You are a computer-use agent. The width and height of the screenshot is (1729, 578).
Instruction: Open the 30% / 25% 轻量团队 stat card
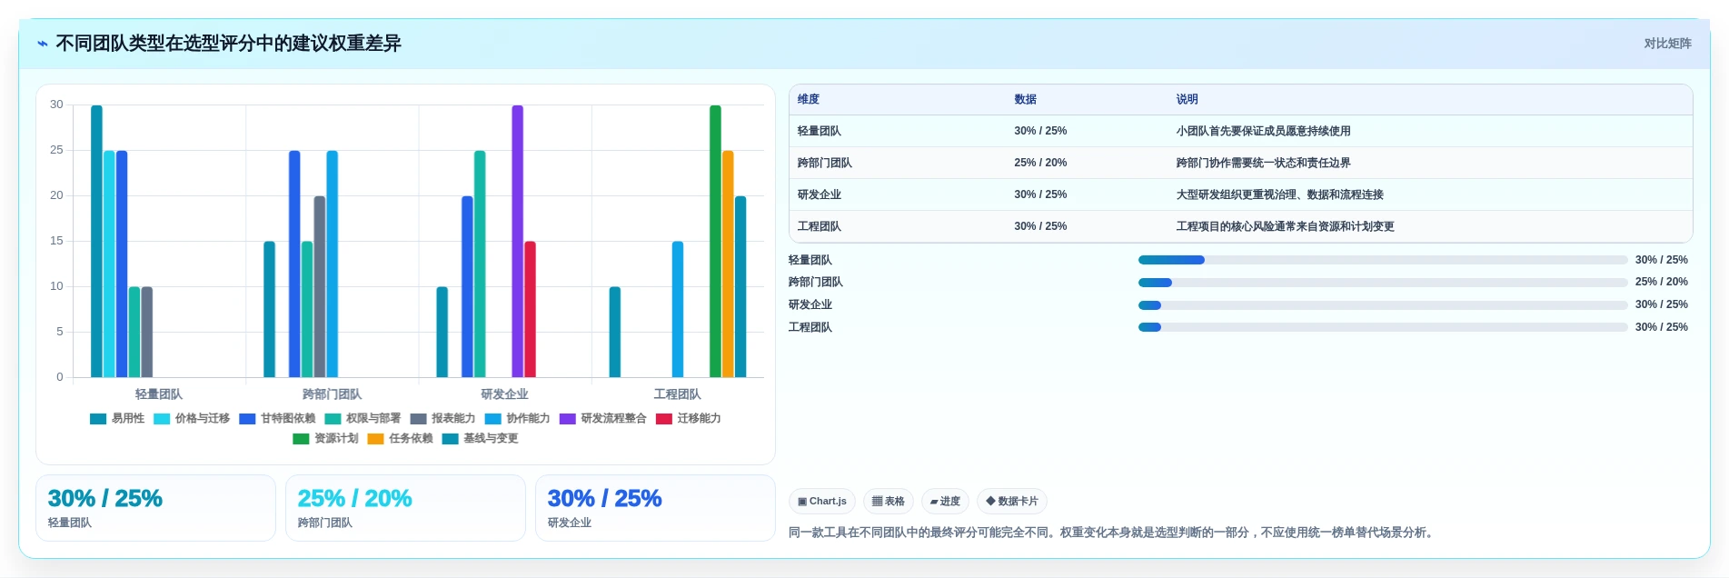155,509
